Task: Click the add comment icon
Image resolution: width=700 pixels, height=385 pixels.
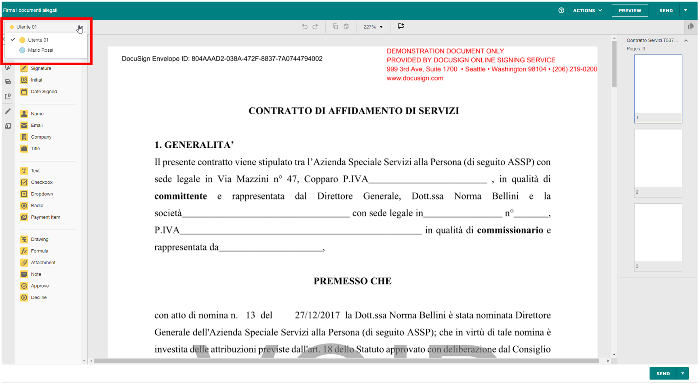Action: click(x=401, y=26)
